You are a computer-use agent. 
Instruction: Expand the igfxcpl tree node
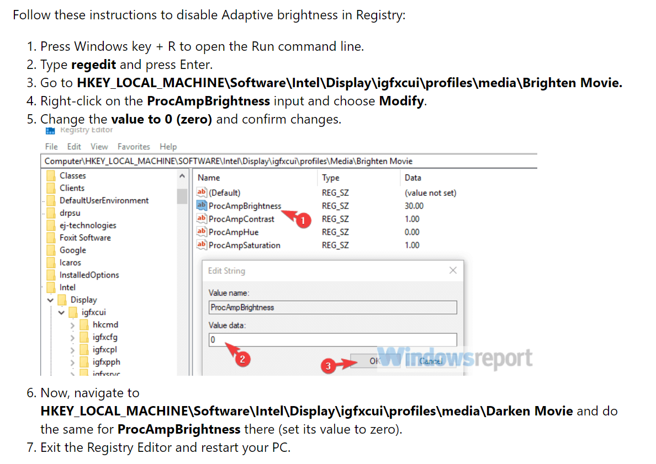click(72, 350)
